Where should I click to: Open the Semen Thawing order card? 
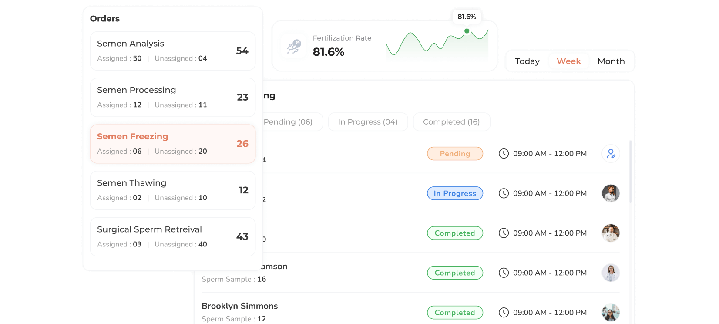click(x=172, y=190)
